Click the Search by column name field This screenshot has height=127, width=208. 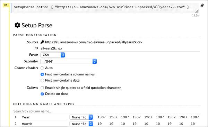tap(107, 111)
